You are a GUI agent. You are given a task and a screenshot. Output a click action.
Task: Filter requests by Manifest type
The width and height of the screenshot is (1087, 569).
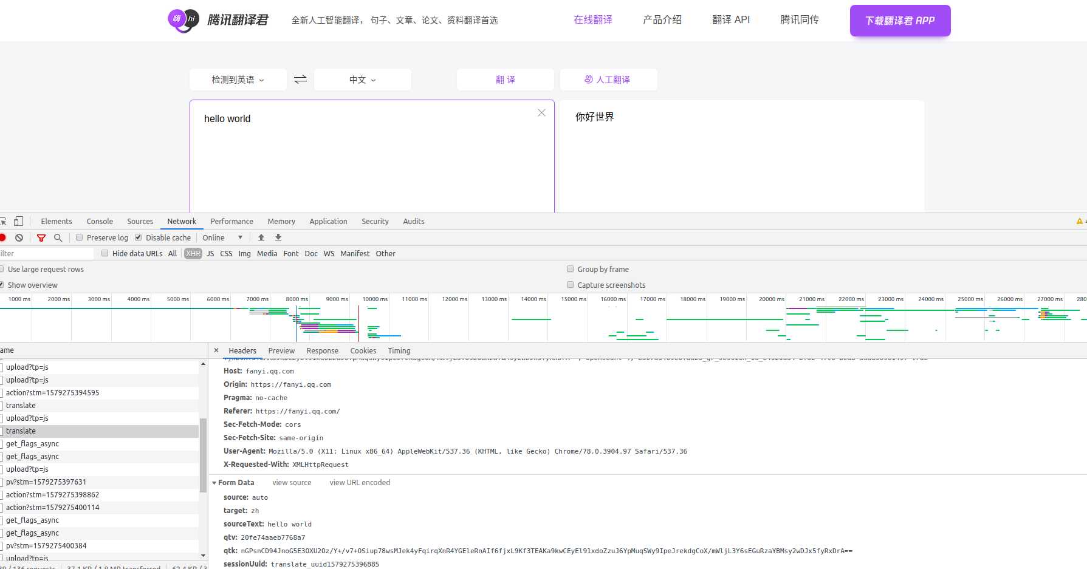pos(355,253)
